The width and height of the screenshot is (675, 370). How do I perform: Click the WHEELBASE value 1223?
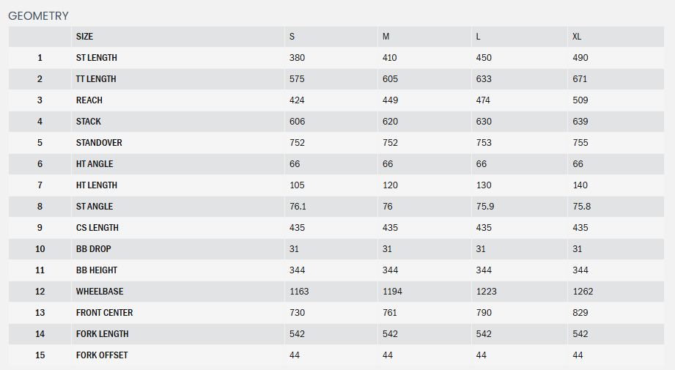(487, 292)
